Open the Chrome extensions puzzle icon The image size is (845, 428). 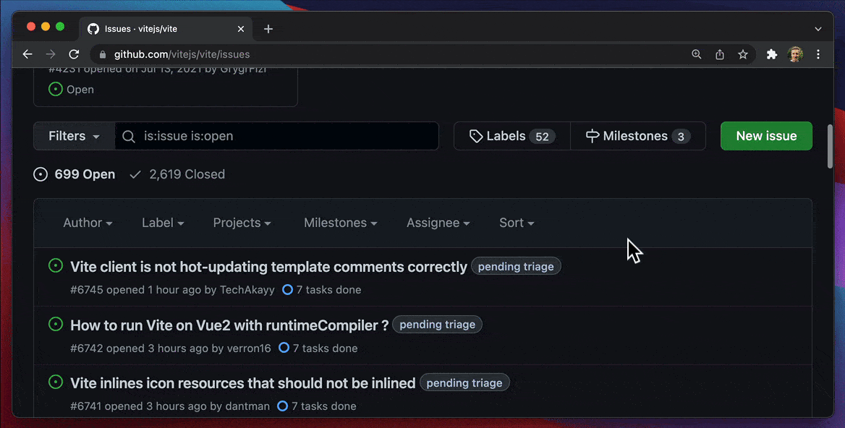pos(771,54)
